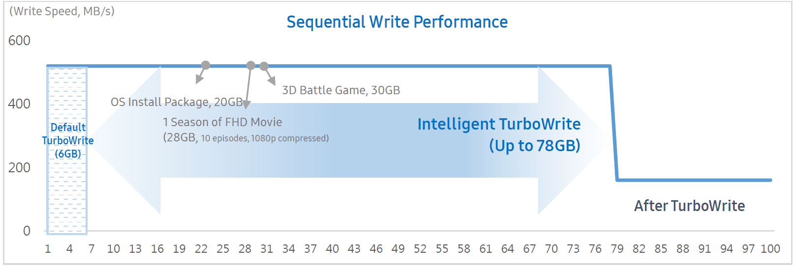Click the Sequential Write Performance chart title
794x266 pixels.
pyautogui.click(x=397, y=22)
